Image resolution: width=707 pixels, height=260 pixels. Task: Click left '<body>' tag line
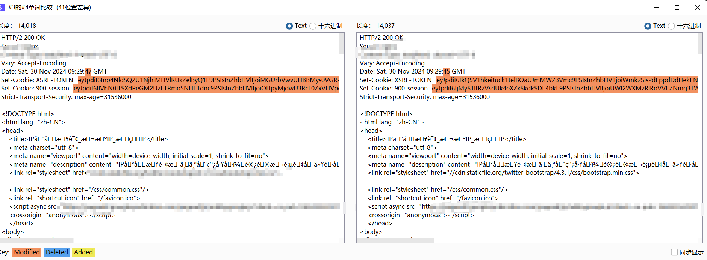pyautogui.click(x=13, y=232)
